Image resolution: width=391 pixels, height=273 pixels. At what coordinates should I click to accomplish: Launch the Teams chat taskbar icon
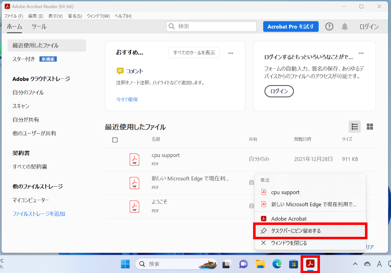243,264
